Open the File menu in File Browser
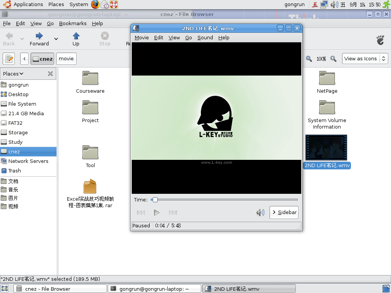Image resolution: width=391 pixels, height=293 pixels. [x=7, y=23]
